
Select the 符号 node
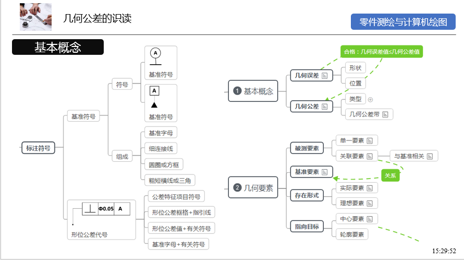[122, 85]
